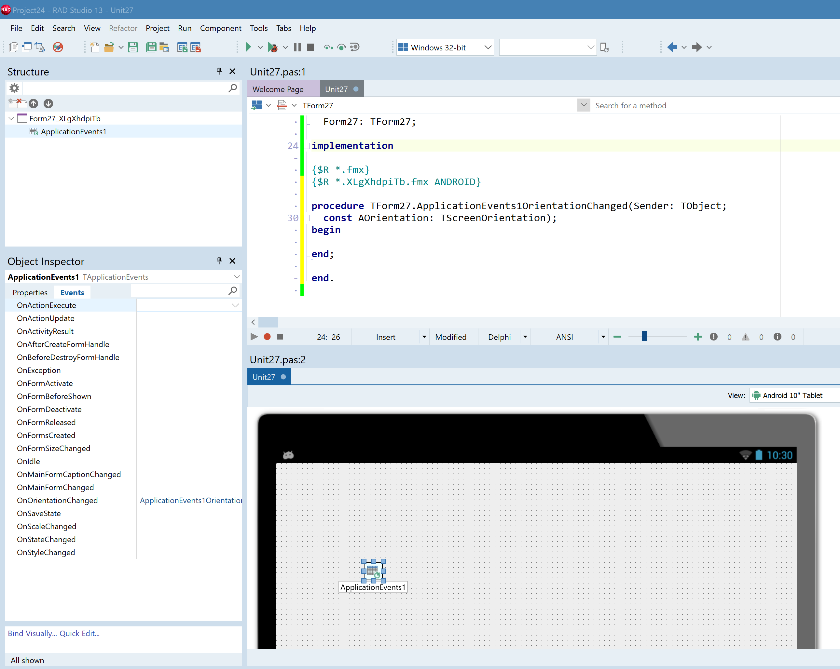Click the Structure panel gear icon
840x669 pixels.
[x=14, y=88]
